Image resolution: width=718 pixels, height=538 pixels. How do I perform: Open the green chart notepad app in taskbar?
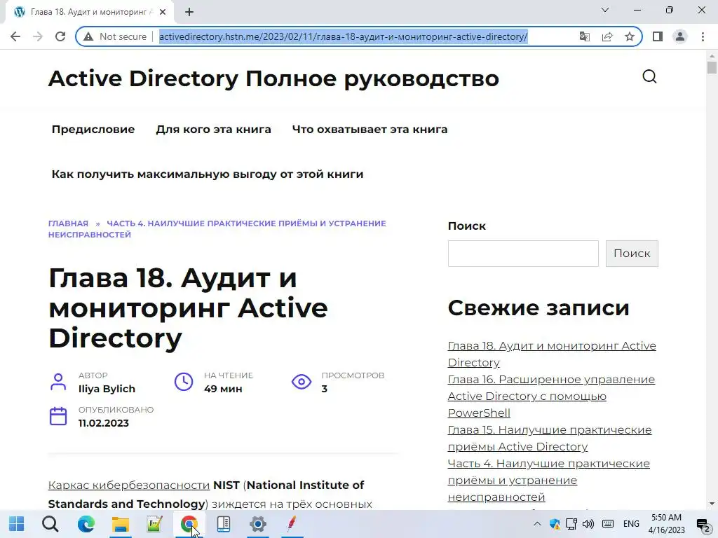(x=155, y=524)
